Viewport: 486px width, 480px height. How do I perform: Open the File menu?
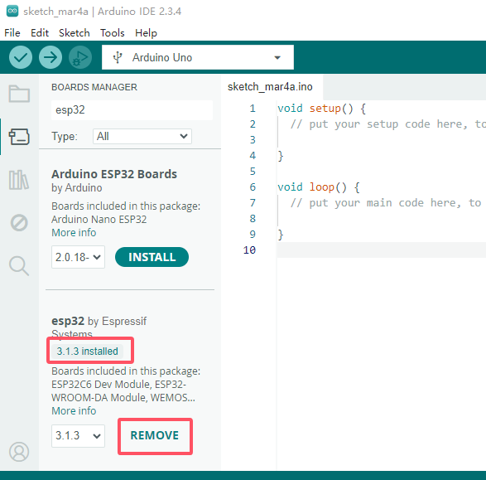click(12, 33)
